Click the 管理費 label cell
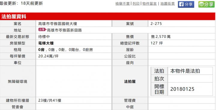Screen dimensions: 216x110 click(130, 100)
